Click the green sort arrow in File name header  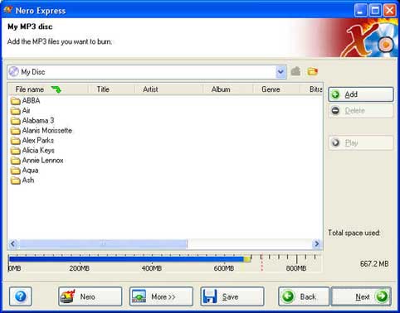coord(56,89)
